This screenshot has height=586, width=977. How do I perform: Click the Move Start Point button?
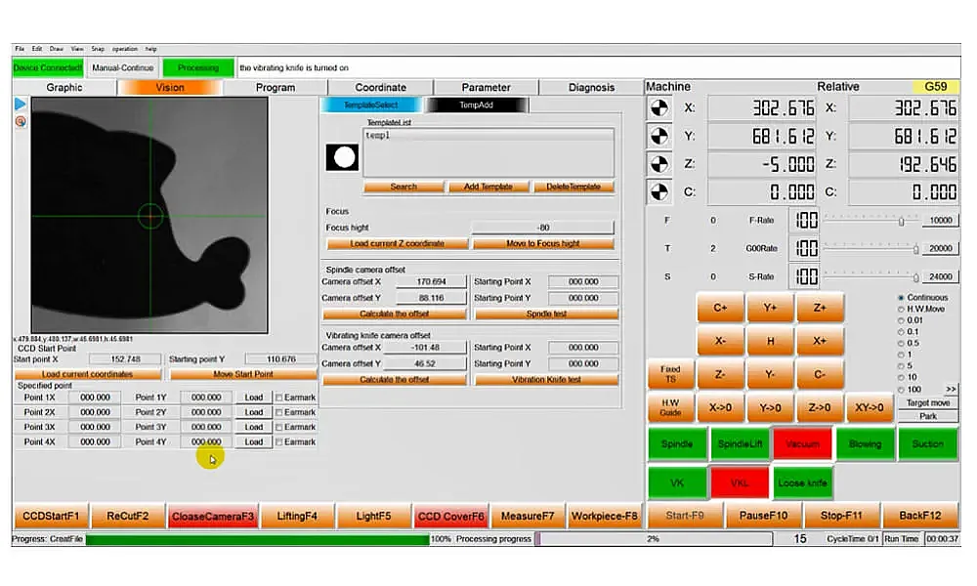coord(243,374)
